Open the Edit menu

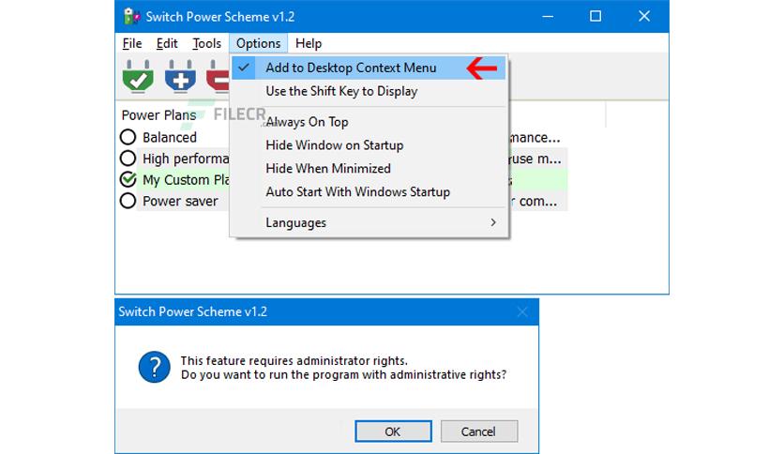[x=167, y=43]
